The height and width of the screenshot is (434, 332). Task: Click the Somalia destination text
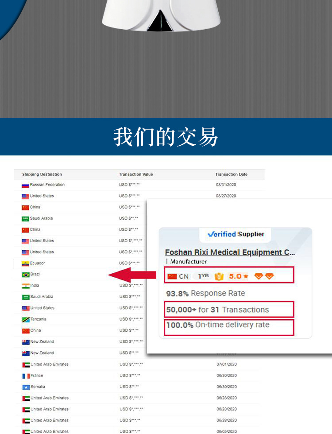tap(38, 387)
